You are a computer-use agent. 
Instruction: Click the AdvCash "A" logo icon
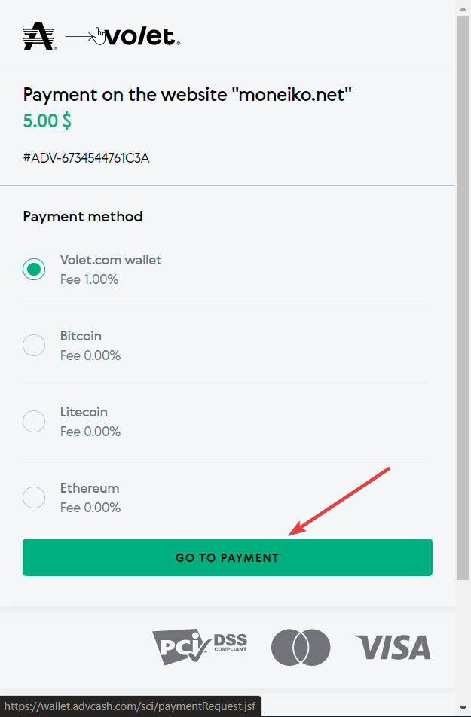[39, 36]
